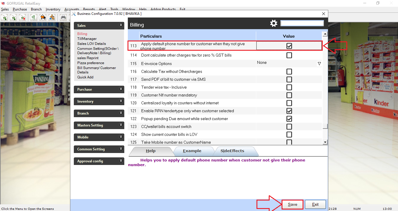Tick the checkbox for row 114 zero % GST bills
Image resolution: width=398 pixels, height=211 pixels.
(x=289, y=55)
